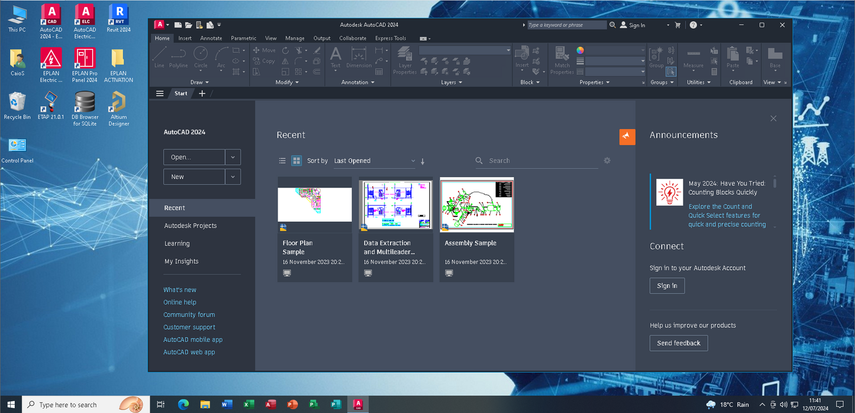Screen dimensions: 855x413
Task: Click the Autodesk App Store cart icon
Action: 678,25
